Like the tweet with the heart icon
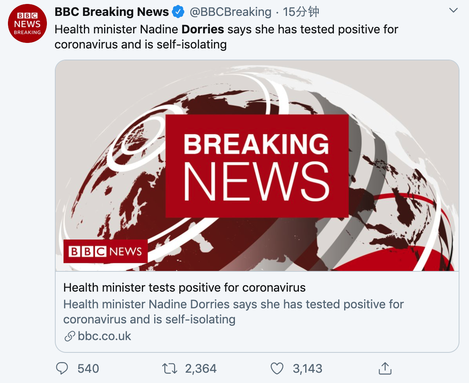The image size is (469, 383). tap(277, 369)
